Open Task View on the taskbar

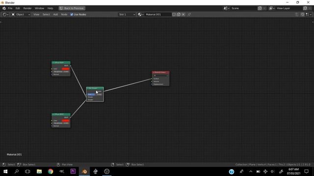pos(27,172)
